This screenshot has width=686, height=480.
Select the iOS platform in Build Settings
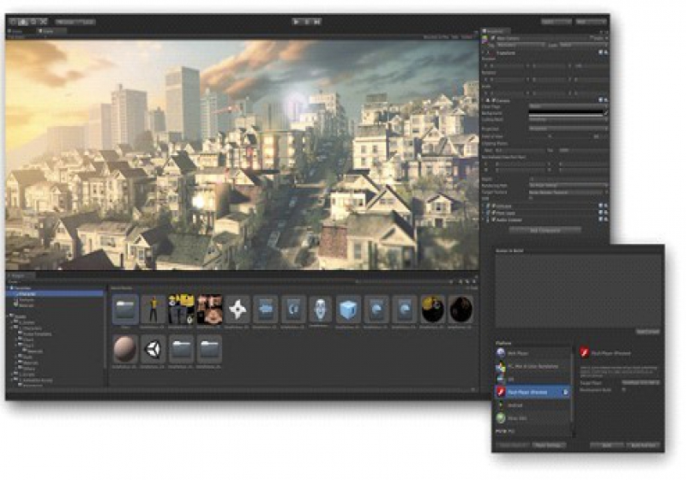(x=533, y=379)
